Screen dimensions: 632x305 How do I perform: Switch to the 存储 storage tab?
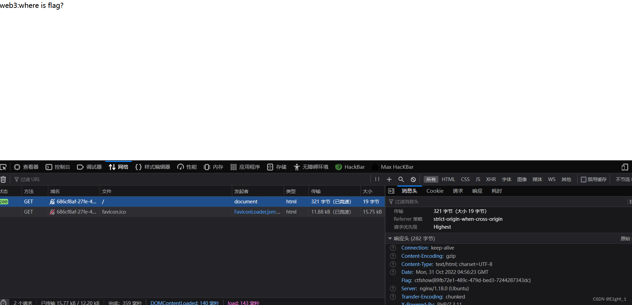(277, 167)
